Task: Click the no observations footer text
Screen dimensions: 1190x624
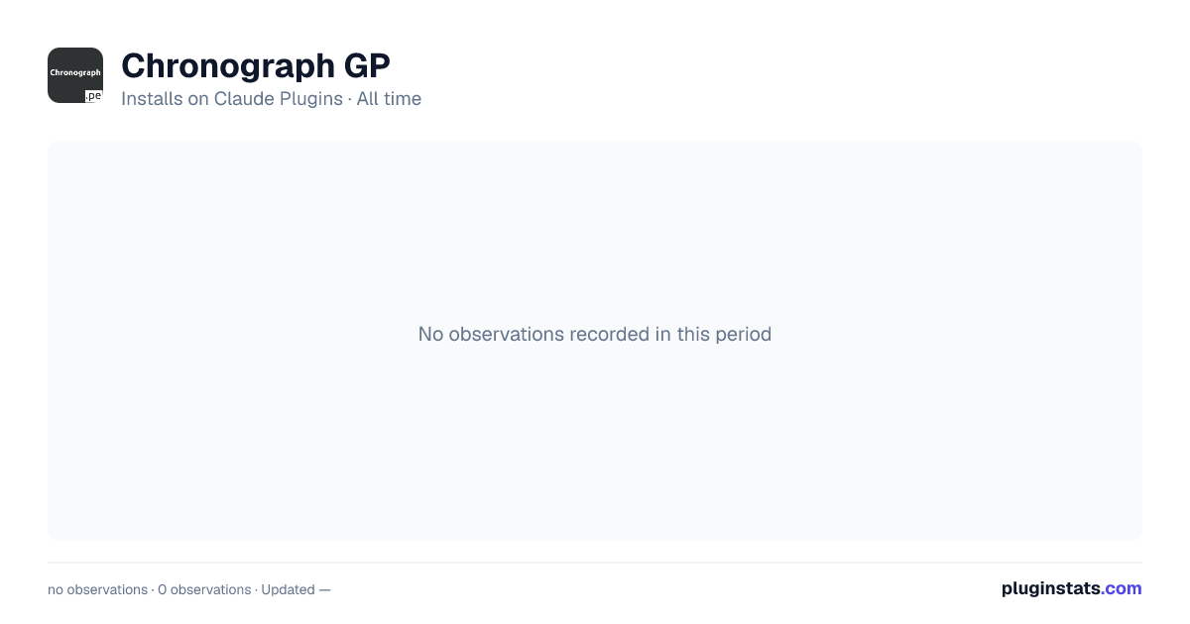Action: 97,589
